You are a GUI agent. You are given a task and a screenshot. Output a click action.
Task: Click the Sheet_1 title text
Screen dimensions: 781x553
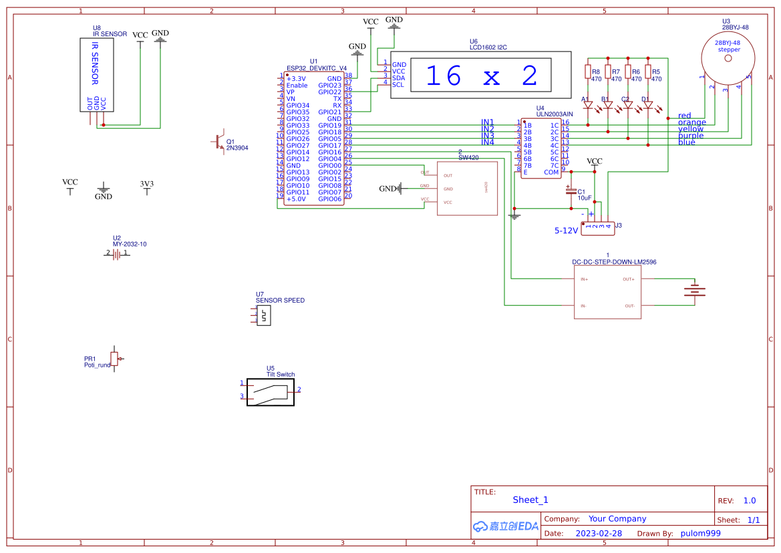[528, 500]
